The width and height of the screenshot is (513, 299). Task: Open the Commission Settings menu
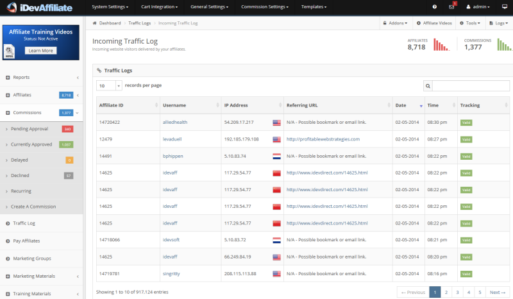click(265, 7)
